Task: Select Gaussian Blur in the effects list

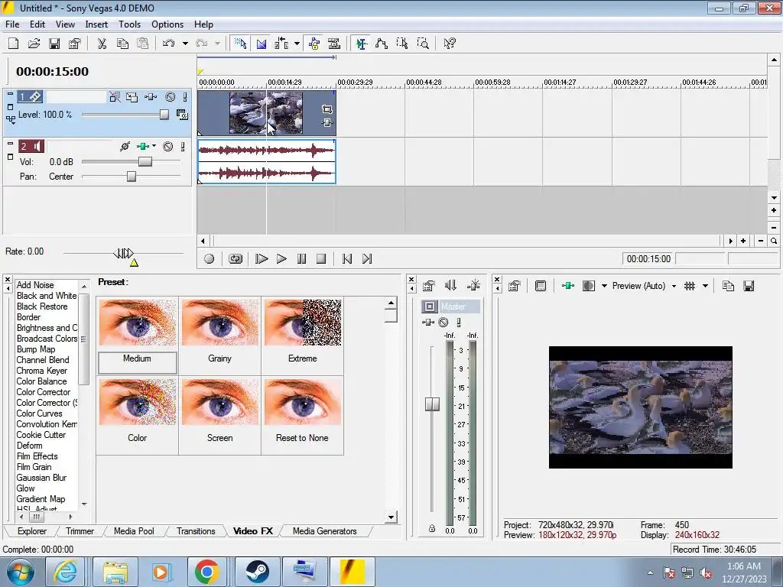Action: point(41,477)
